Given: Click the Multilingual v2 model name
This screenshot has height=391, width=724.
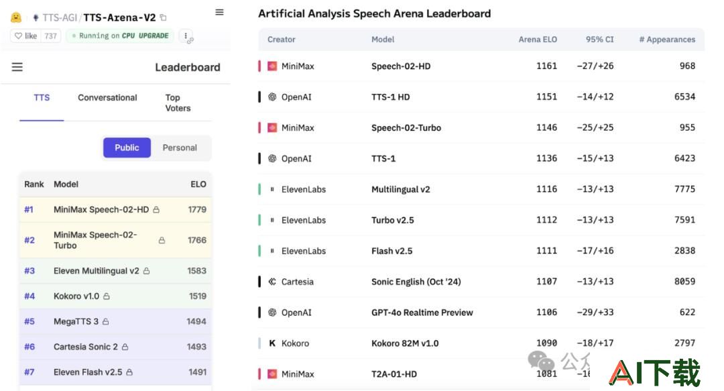Looking at the screenshot, I should (x=401, y=189).
